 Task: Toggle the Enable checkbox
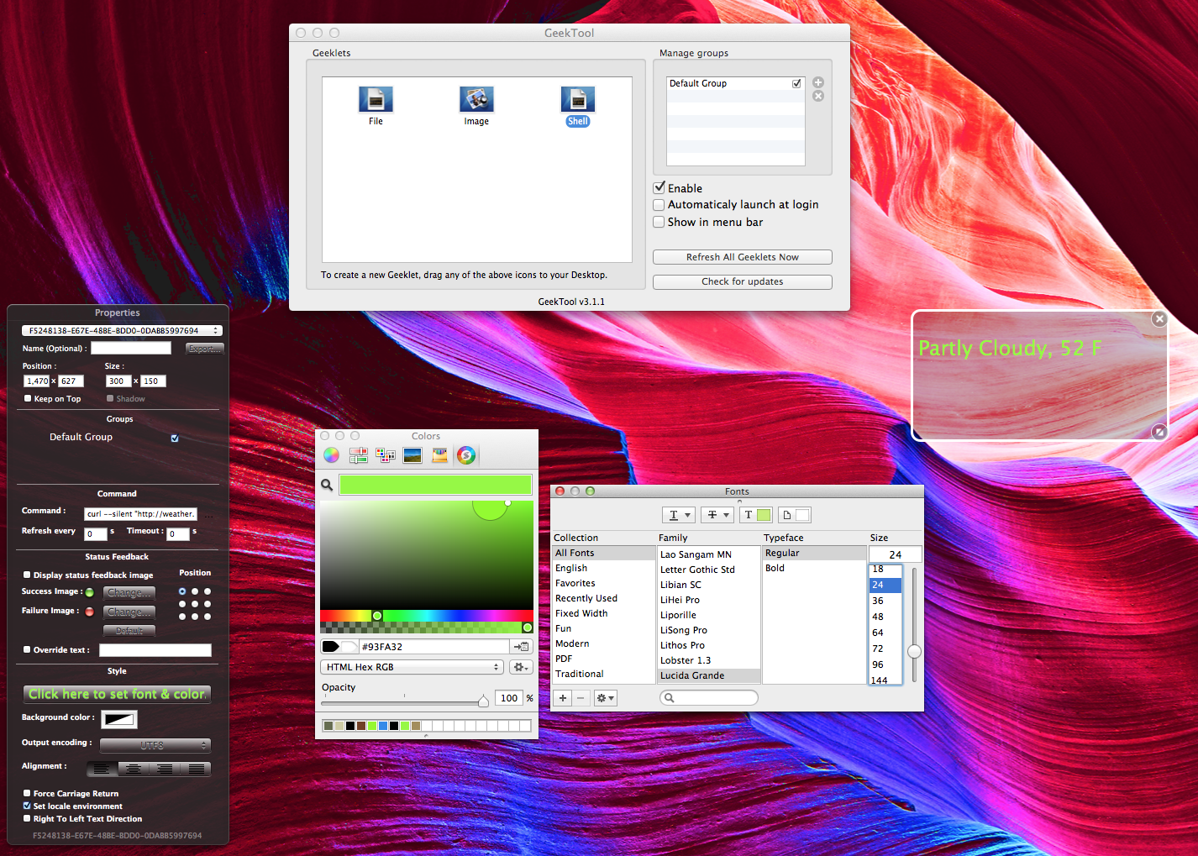(659, 188)
